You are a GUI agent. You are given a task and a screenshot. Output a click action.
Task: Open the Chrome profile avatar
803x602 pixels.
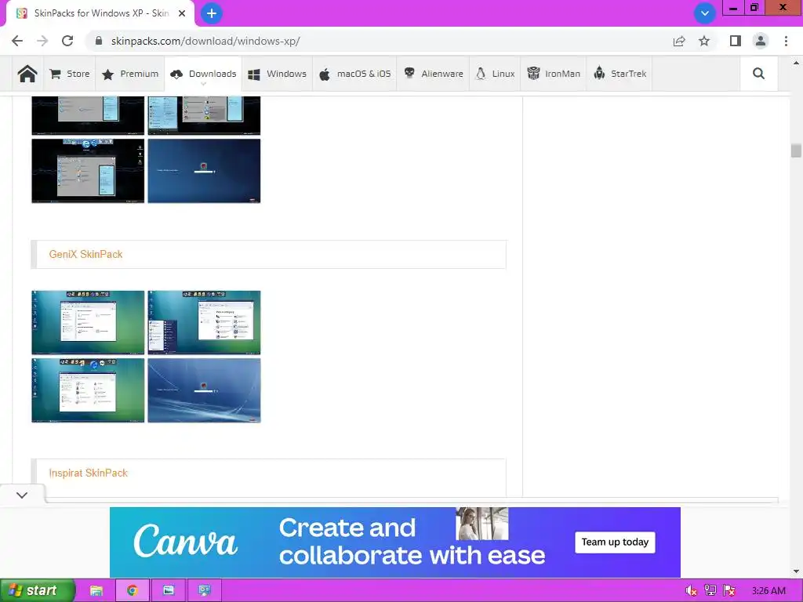point(761,41)
